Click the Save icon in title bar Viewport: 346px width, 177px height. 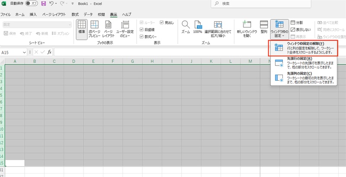coord(44,3)
